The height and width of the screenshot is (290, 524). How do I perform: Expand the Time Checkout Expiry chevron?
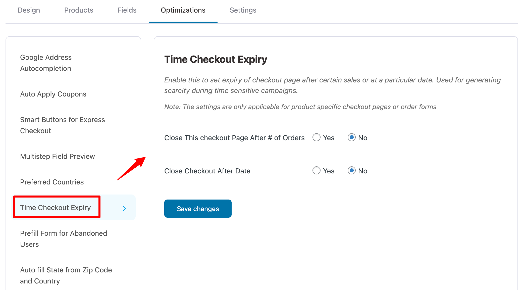124,208
